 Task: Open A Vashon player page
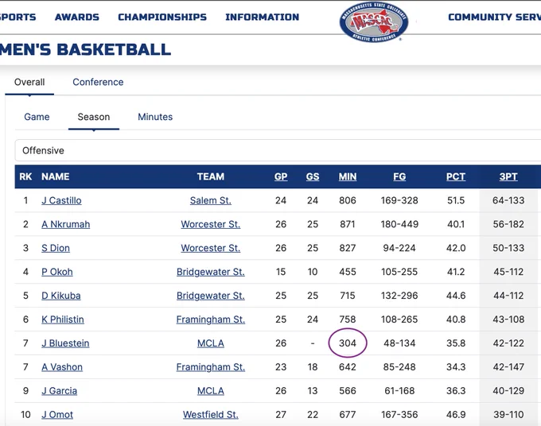[x=62, y=367]
